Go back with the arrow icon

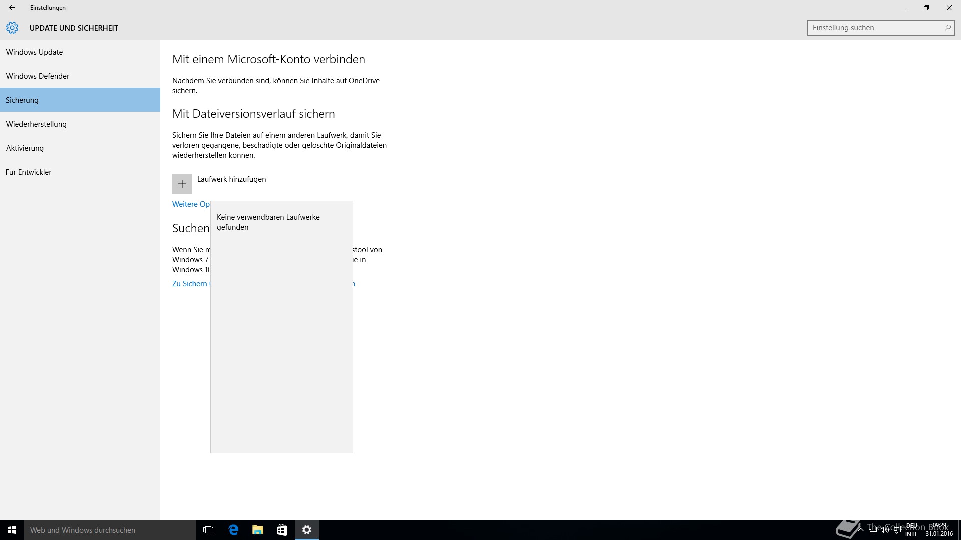click(x=12, y=8)
